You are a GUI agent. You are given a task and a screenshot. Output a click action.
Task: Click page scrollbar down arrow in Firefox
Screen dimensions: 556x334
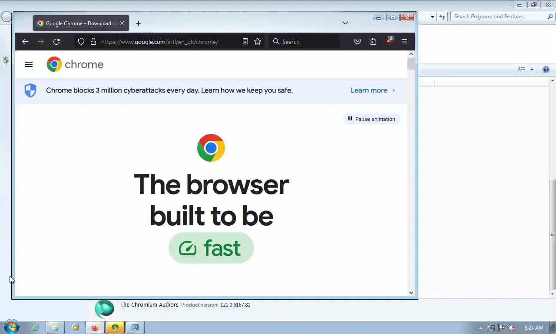411,293
